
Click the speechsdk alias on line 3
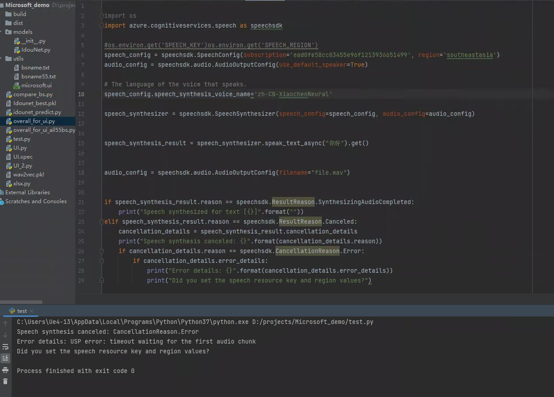click(267, 26)
